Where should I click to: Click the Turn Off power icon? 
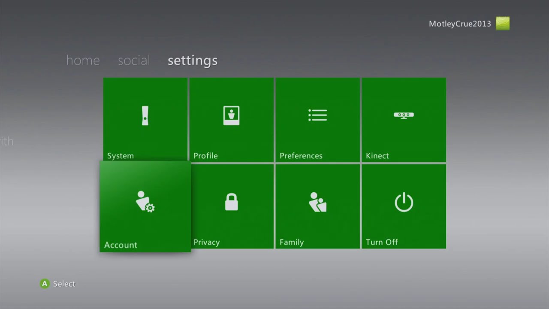[404, 202]
